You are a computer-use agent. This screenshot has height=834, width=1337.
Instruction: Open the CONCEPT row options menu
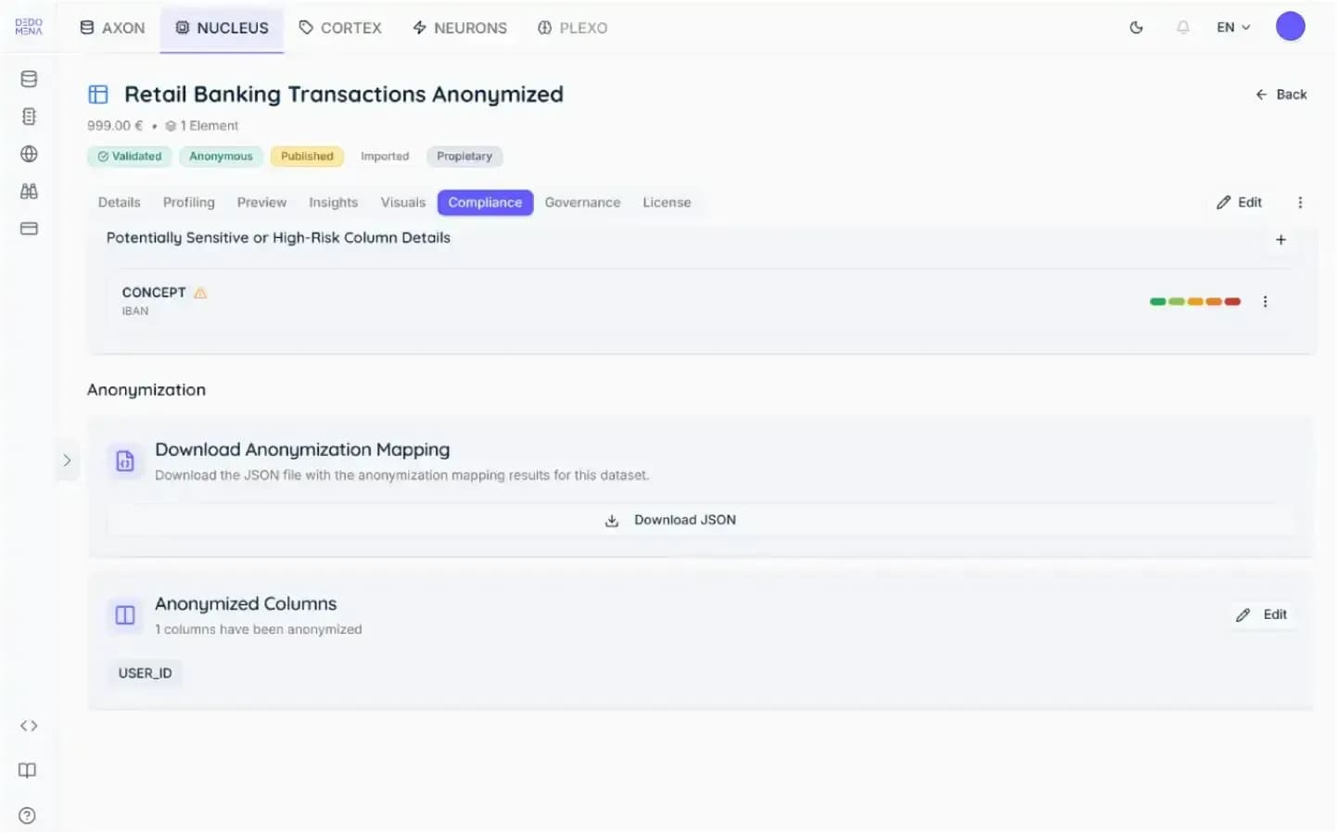coord(1265,302)
